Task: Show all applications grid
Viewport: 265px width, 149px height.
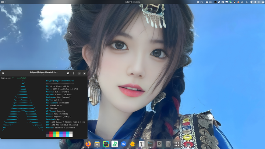Action: pos(177,144)
